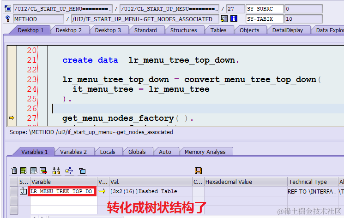The height and width of the screenshot is (218, 344).
Task: Click the empty second variable name cell
Action: (64, 201)
